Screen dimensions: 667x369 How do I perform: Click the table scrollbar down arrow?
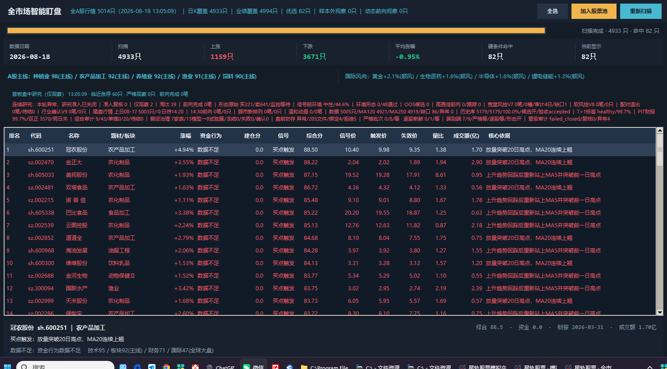point(660,312)
